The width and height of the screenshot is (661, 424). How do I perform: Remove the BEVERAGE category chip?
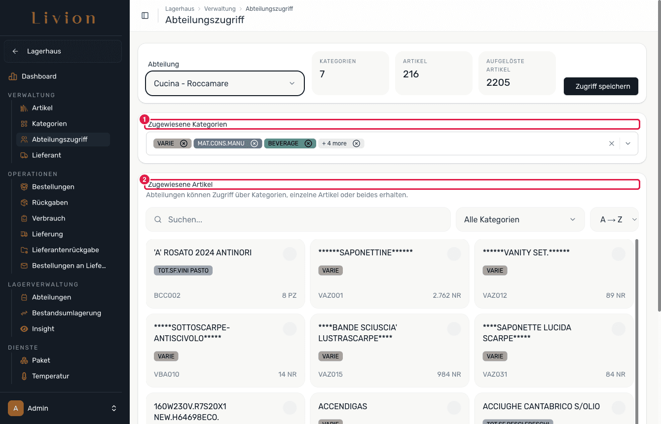[308, 143]
